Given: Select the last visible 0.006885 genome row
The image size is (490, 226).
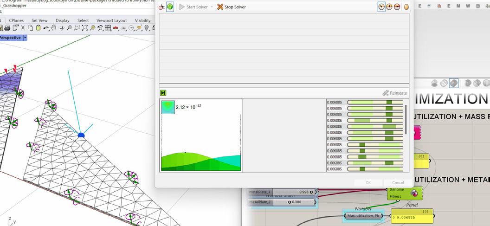Looking at the screenshot, I should point(365,169).
